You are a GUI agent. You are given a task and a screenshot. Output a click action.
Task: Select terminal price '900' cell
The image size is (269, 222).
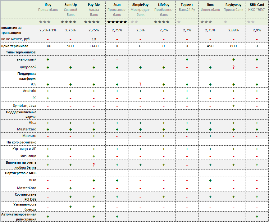tap(71, 46)
